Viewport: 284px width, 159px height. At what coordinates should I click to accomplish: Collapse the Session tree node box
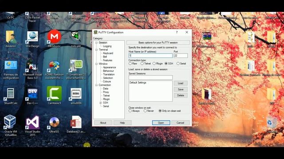coord(97,43)
